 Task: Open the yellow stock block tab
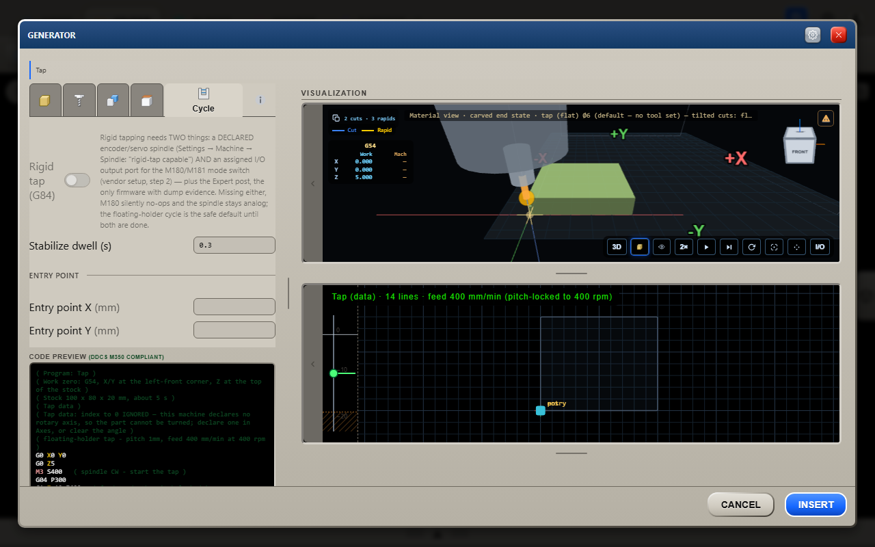pos(45,101)
